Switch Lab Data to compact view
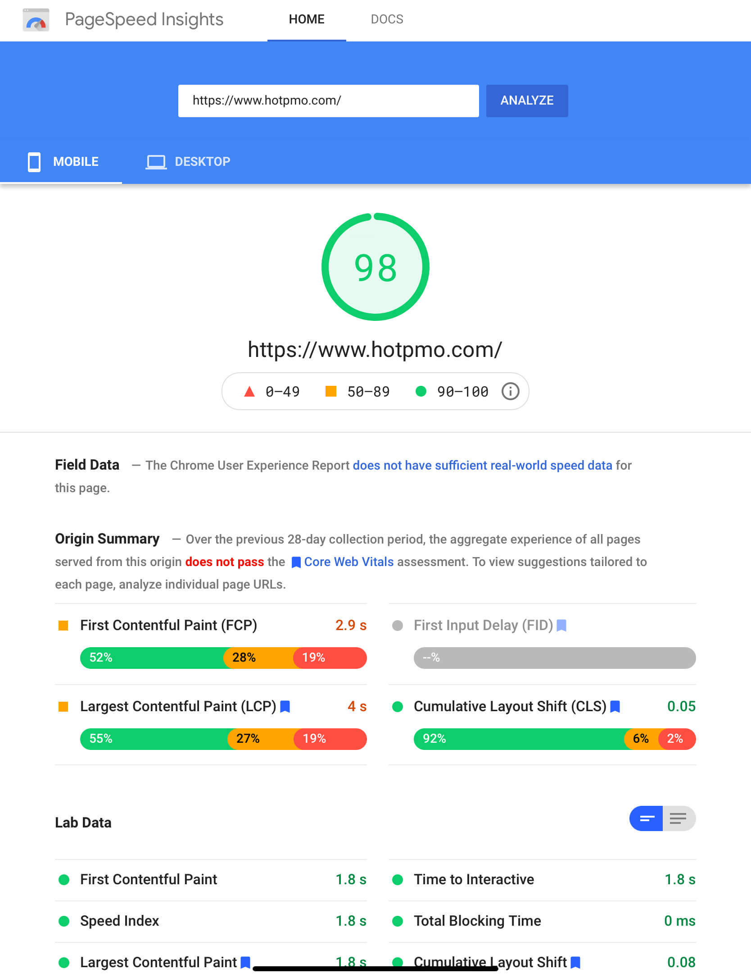 coord(646,818)
